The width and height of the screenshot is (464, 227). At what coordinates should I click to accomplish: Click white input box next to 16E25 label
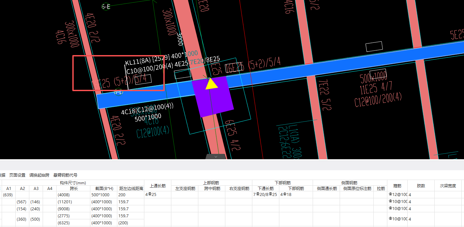(x=233, y=68)
